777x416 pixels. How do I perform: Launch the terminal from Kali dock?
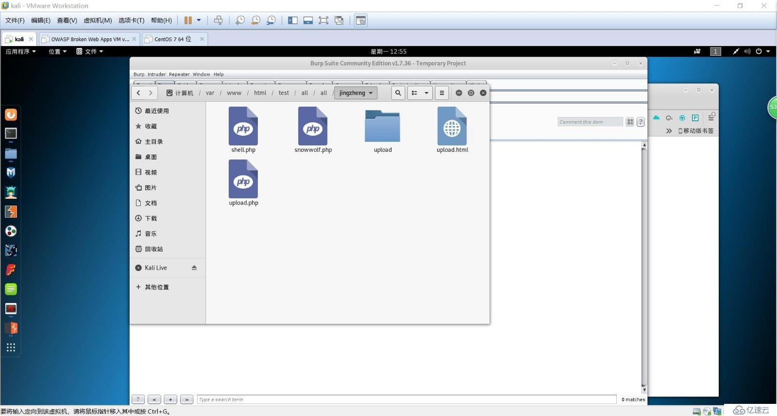[x=11, y=133]
